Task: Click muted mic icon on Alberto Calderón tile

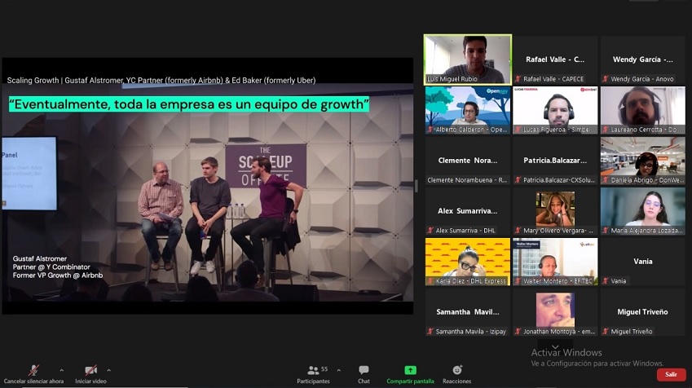Action: coord(430,130)
